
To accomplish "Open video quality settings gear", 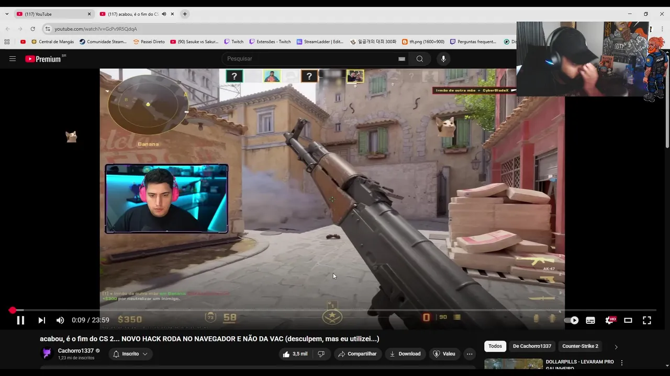I will (610, 320).
